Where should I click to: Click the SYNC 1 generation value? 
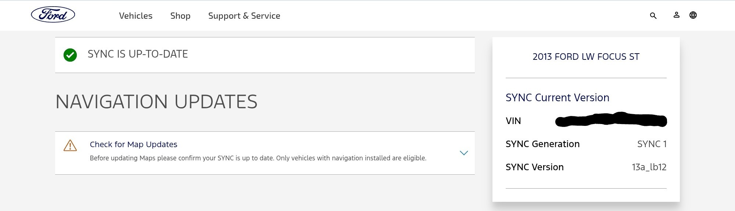coord(652,144)
